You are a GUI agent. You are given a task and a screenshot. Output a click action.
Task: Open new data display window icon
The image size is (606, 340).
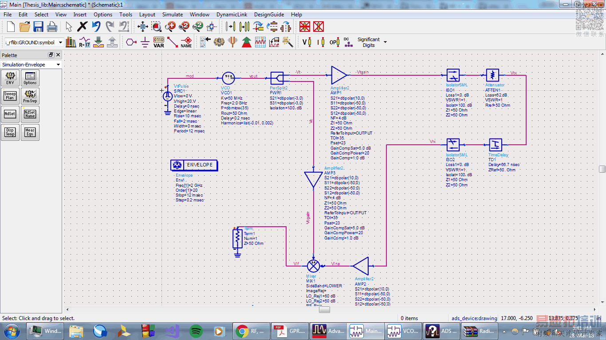(x=260, y=42)
